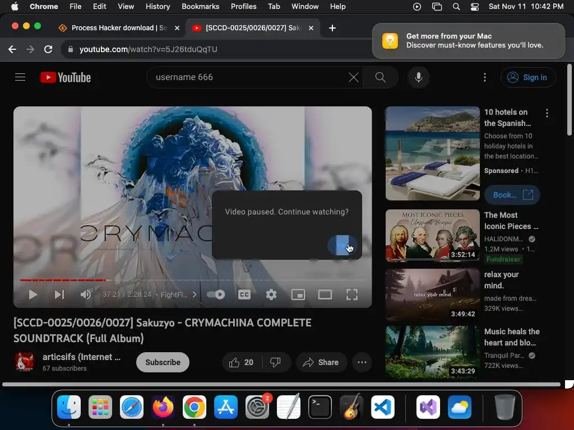Sign in to YouTube
This screenshot has width=574, height=430.
click(528, 77)
